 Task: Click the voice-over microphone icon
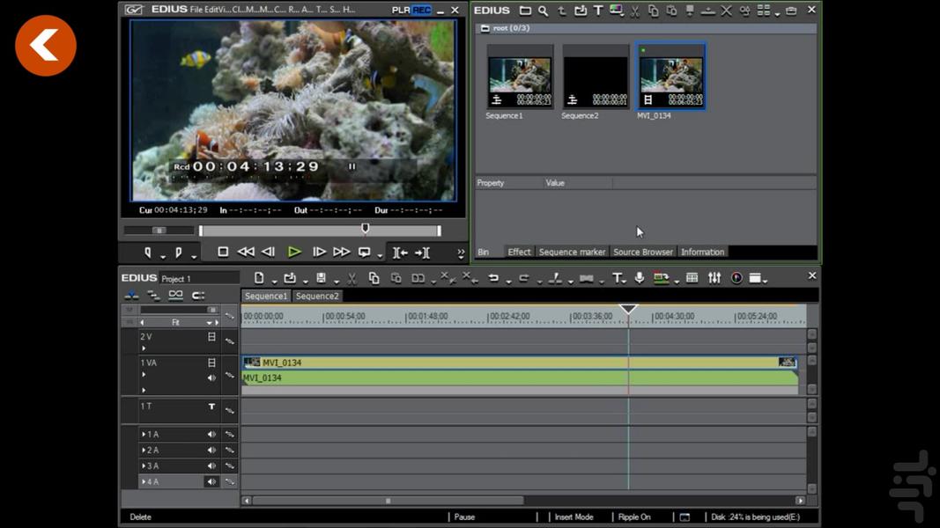coord(639,278)
